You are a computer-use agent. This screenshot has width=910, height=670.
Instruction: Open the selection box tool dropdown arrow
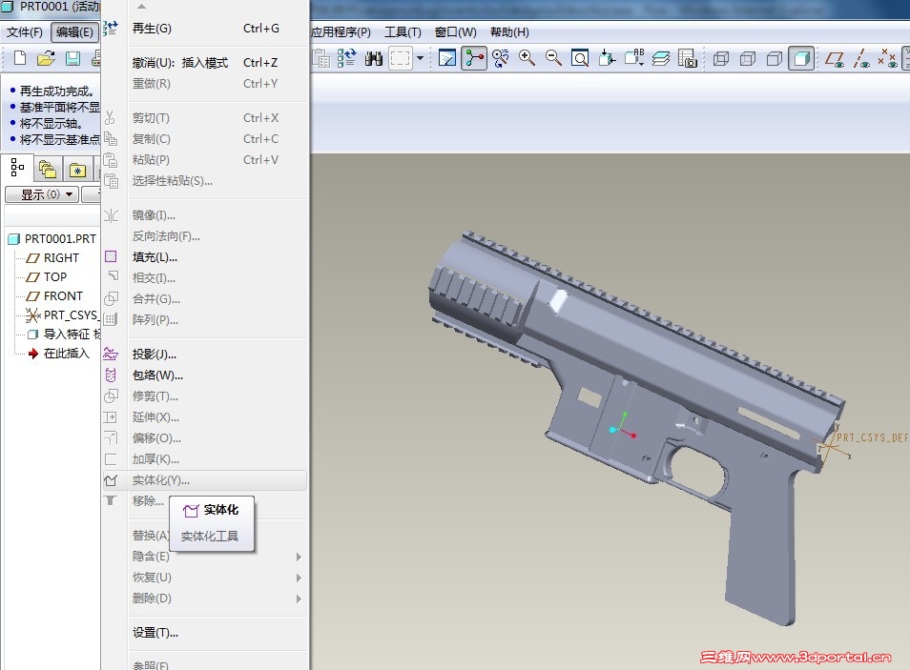tap(420, 58)
